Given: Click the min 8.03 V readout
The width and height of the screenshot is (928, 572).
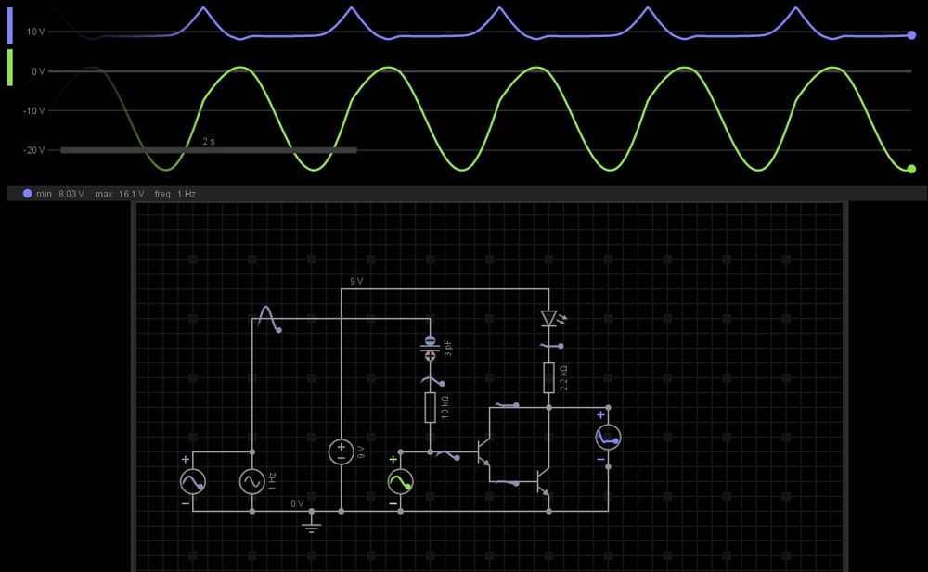Looking at the screenshot, I should (60, 194).
